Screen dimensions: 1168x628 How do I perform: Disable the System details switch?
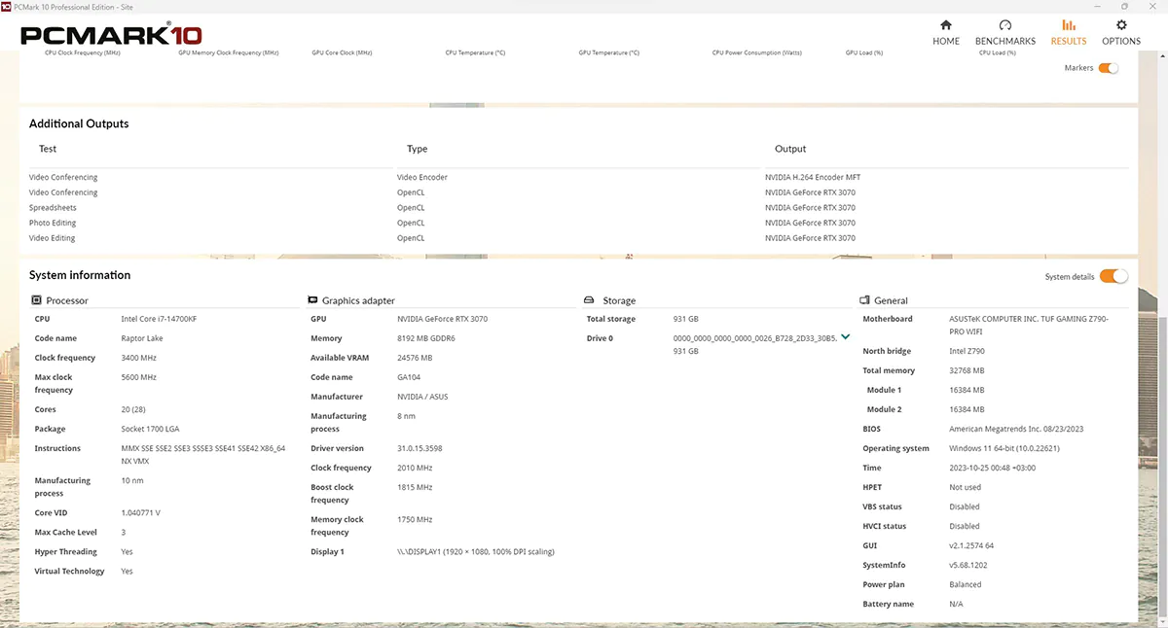[x=1113, y=276]
